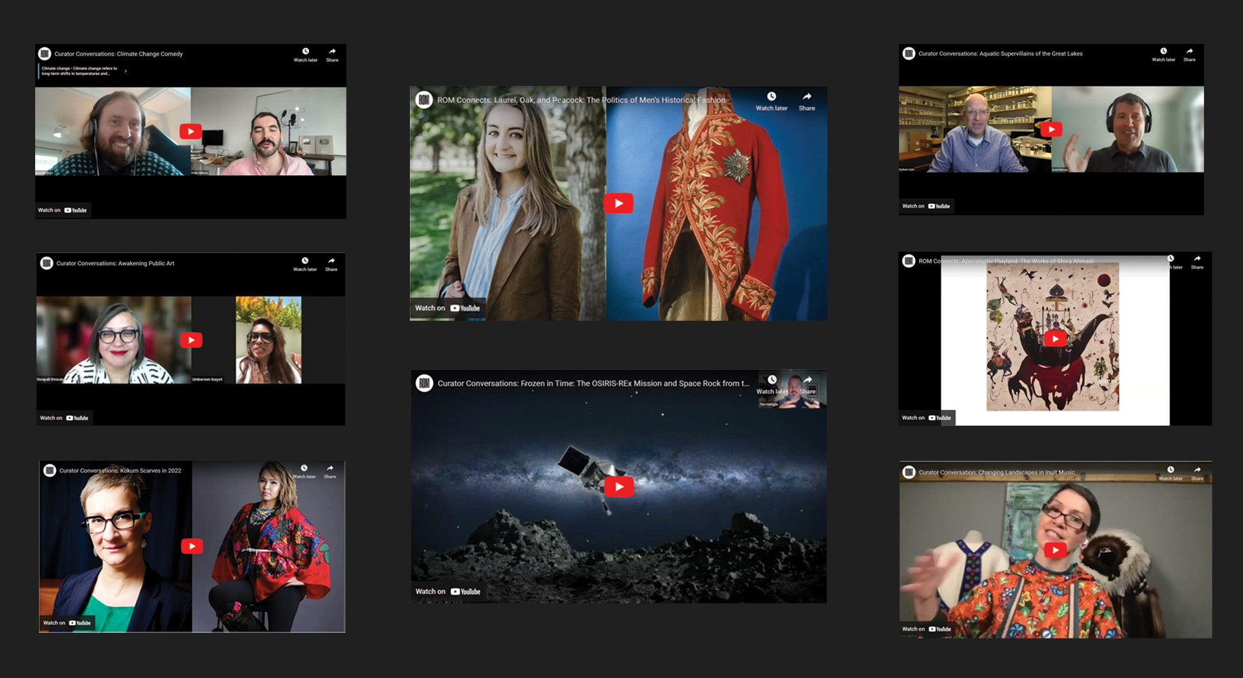Play the Shiva Ahmadi artwork video
This screenshot has height=678, width=1243.
pyautogui.click(x=1055, y=338)
